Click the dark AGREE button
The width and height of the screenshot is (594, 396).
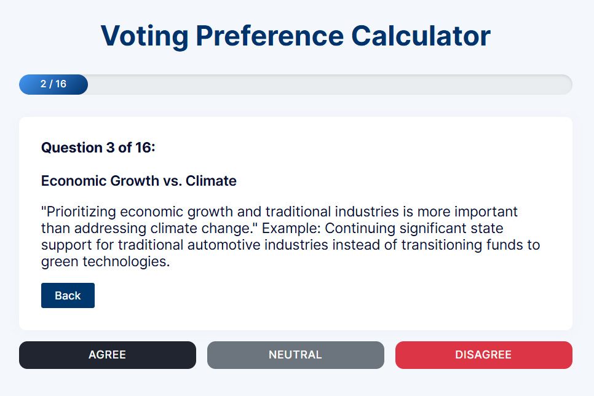point(108,355)
